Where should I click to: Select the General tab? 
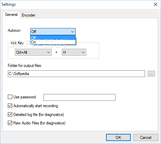coord(11,15)
